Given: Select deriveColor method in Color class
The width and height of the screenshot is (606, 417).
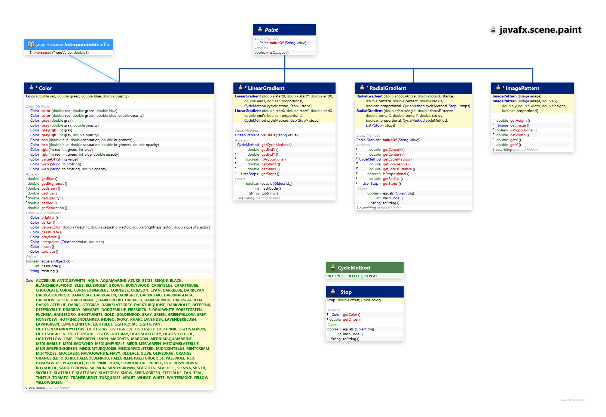Looking at the screenshot, I should point(51,227).
